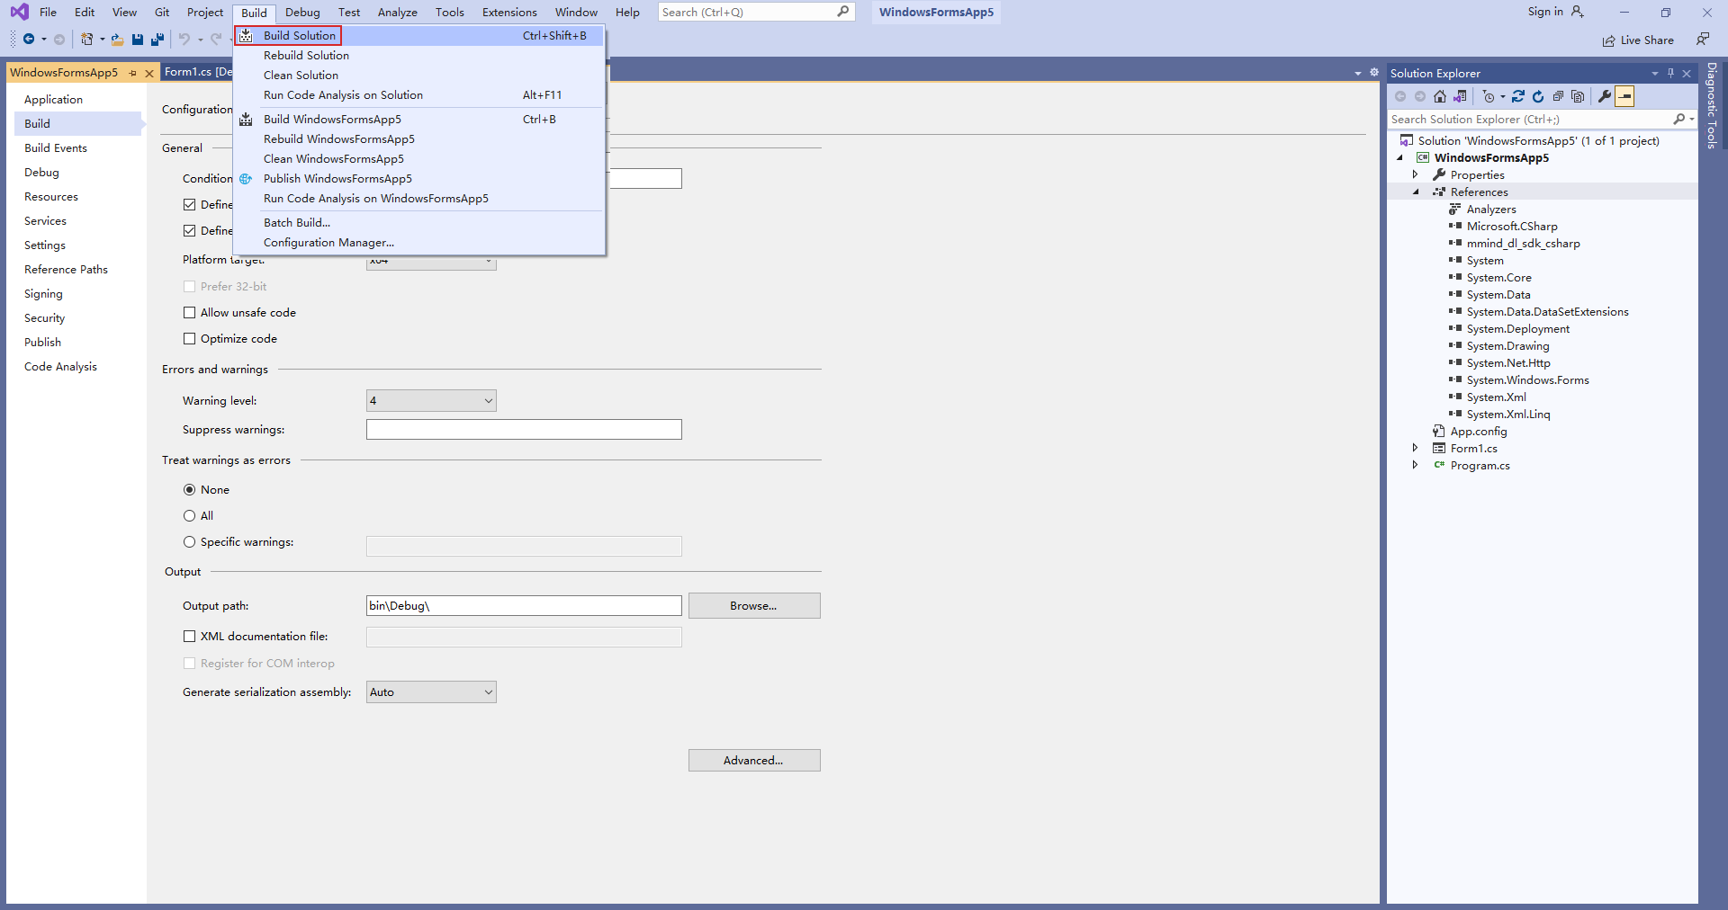Click the New Project toolbar icon
1728x910 pixels.
[x=86, y=40]
